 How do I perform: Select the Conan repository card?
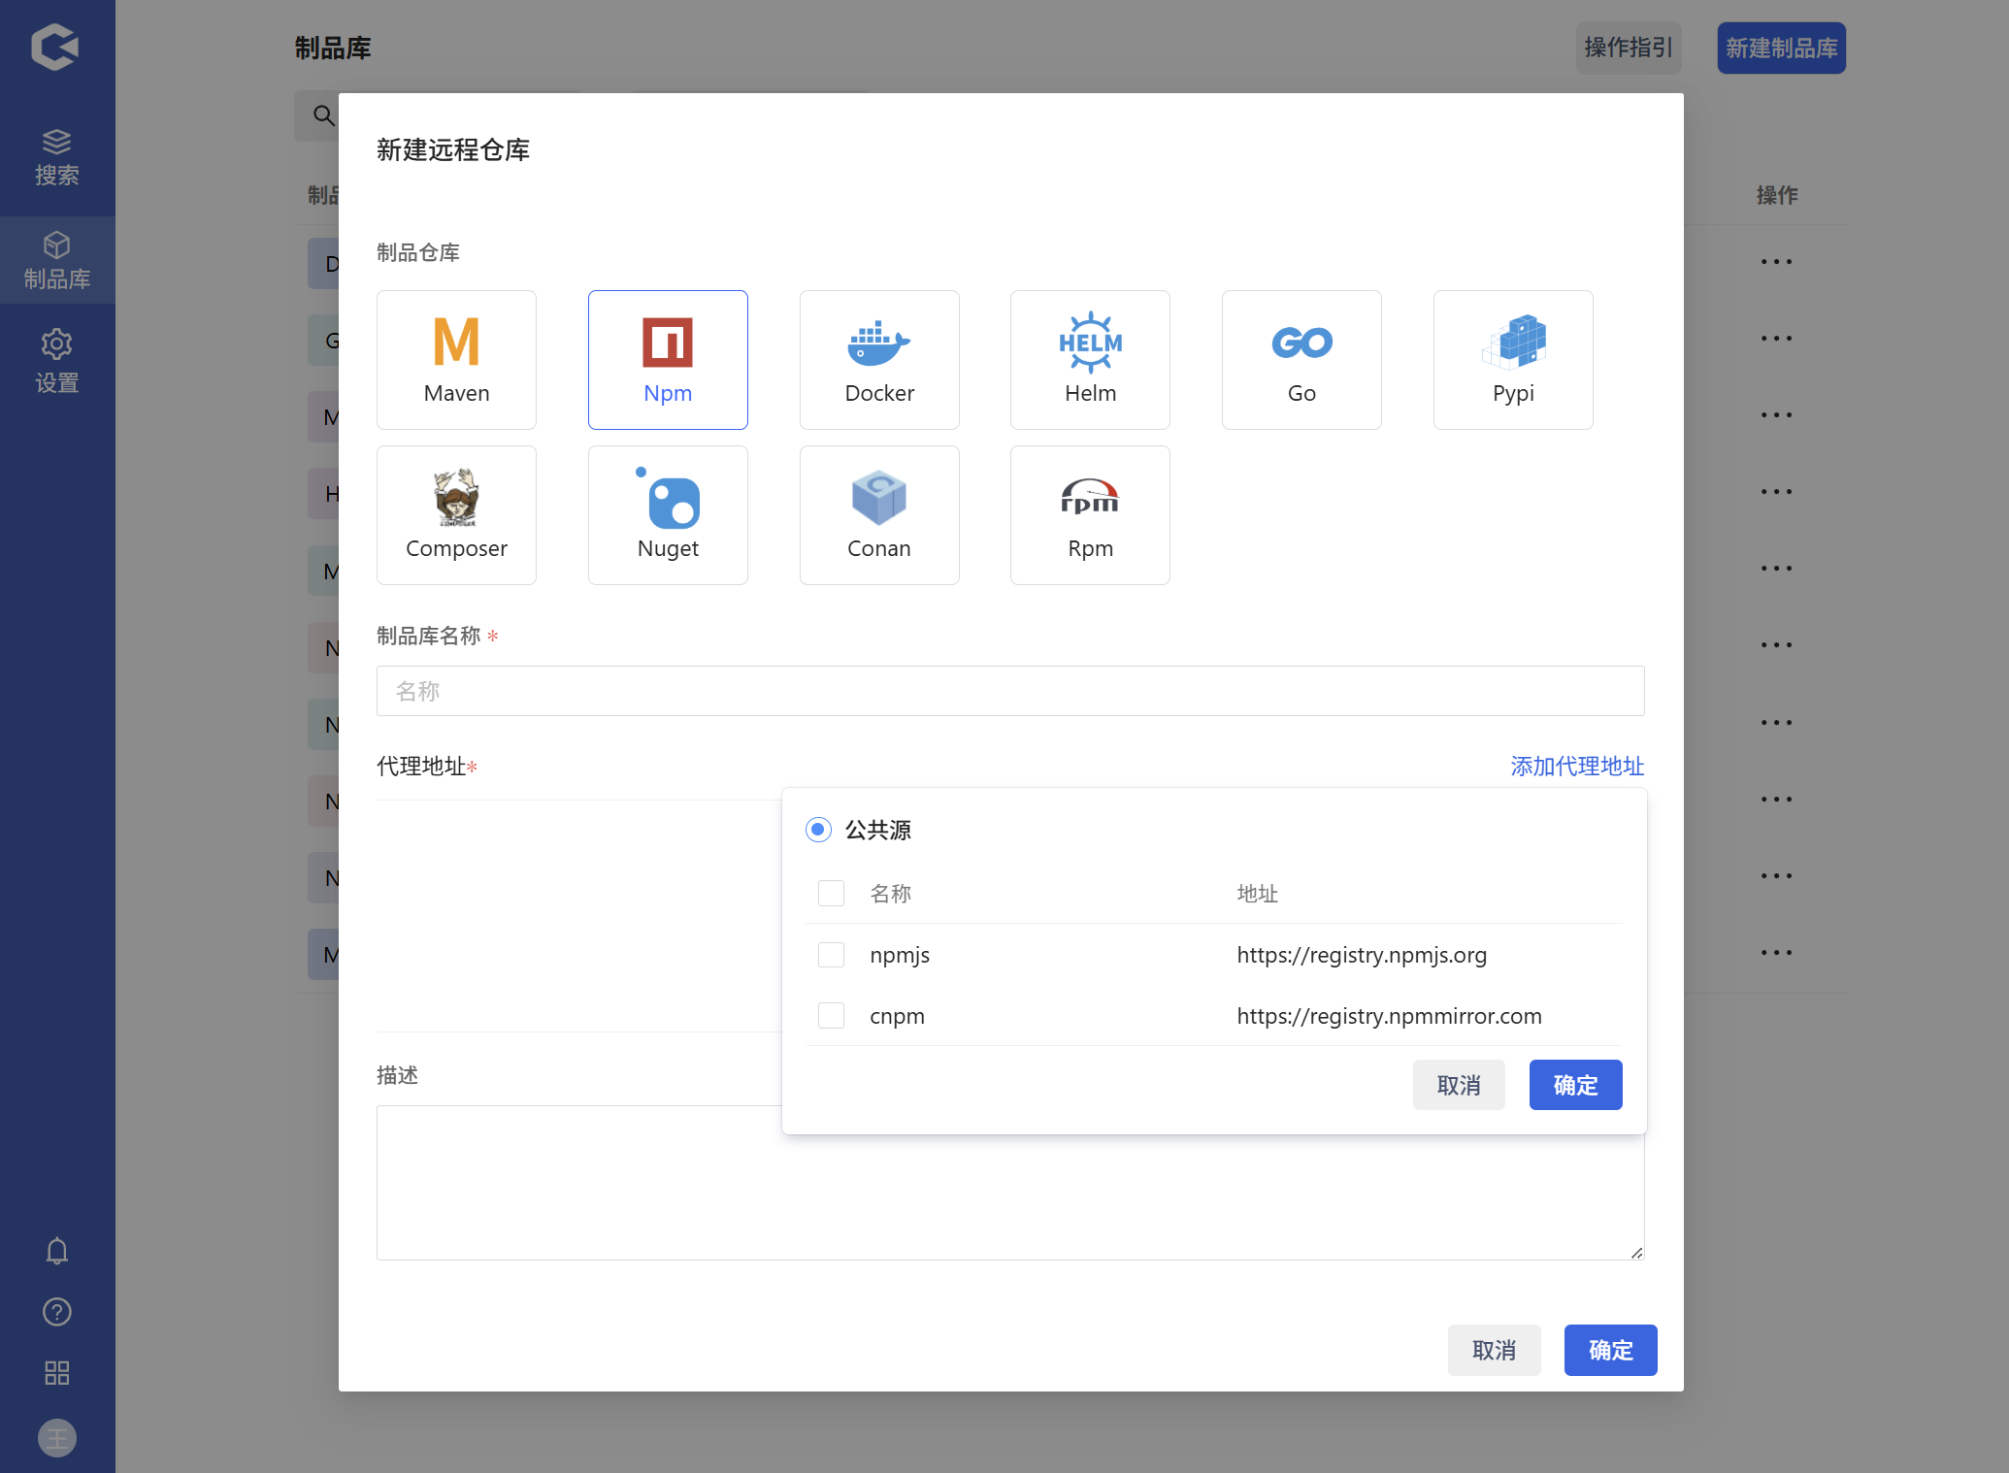[x=878, y=514]
